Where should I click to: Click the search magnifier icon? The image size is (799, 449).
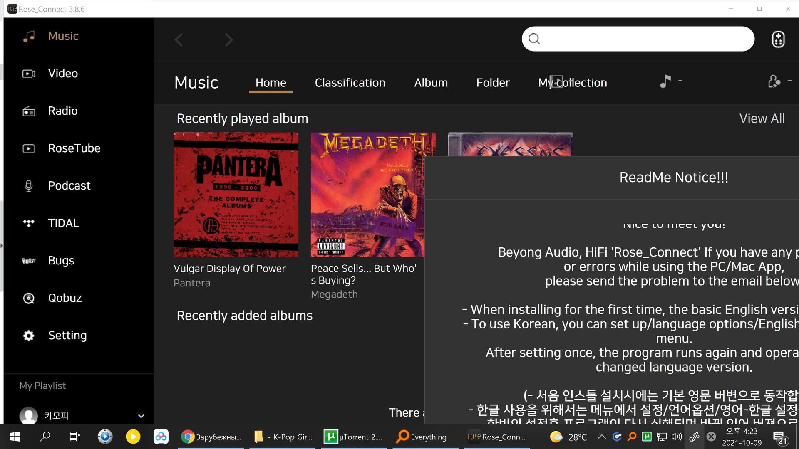(x=534, y=39)
